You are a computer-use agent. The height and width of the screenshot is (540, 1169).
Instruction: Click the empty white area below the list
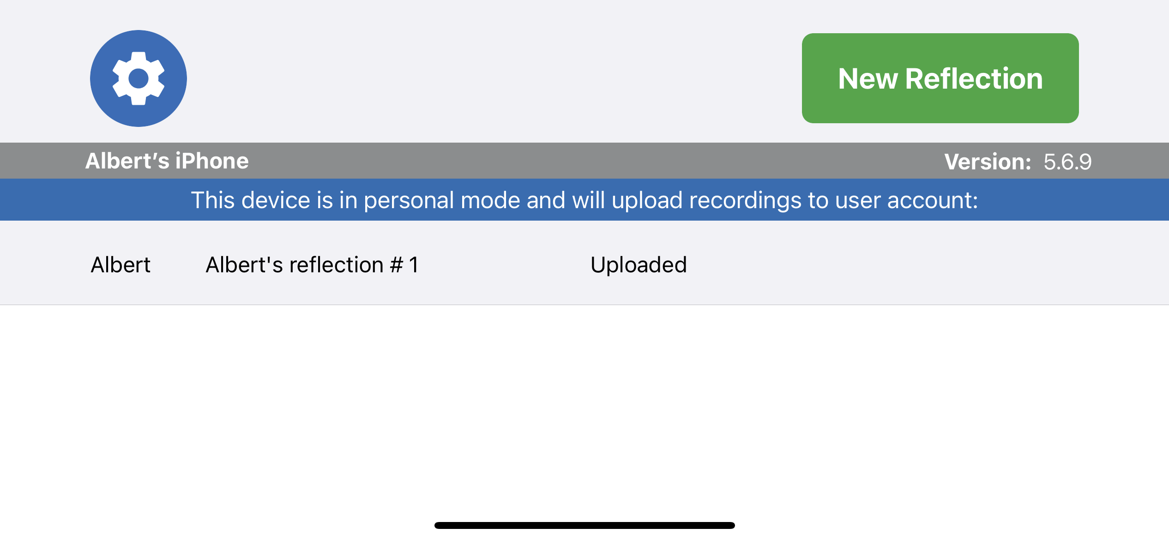coord(584,406)
